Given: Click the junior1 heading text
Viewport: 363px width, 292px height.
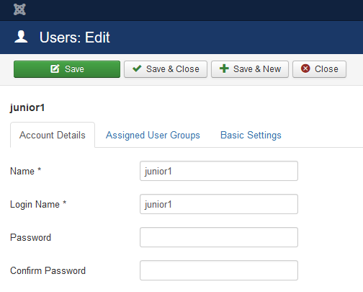Looking at the screenshot, I should [27, 107].
